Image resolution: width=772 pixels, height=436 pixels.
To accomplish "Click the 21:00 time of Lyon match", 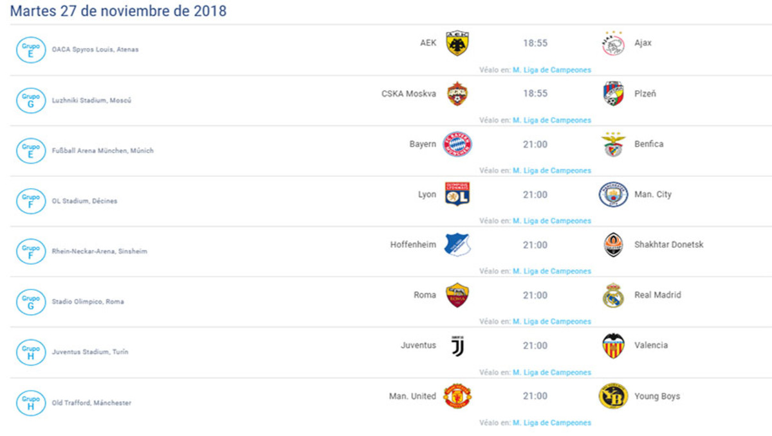I will (535, 195).
